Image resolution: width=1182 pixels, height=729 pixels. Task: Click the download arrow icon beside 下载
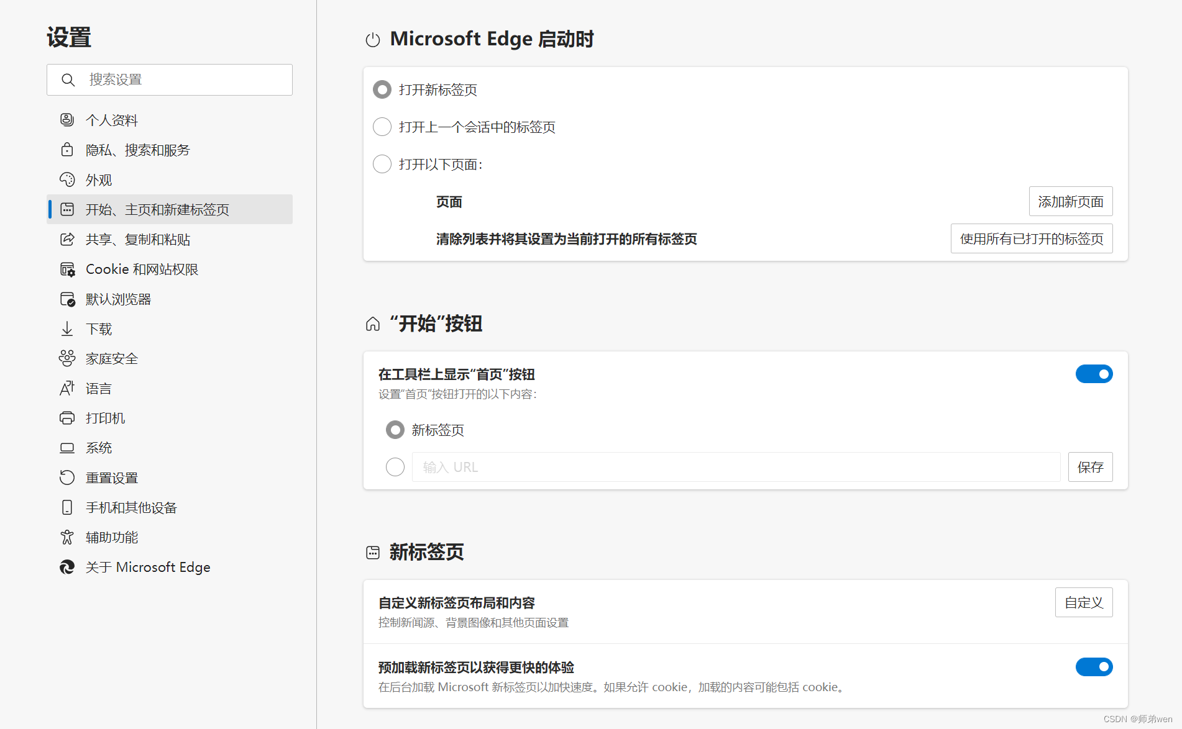(67, 328)
